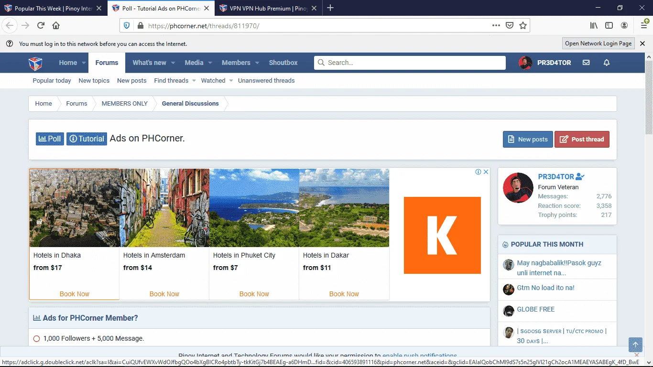
Task: Switch to Popular This Week browser tab
Action: [53, 8]
